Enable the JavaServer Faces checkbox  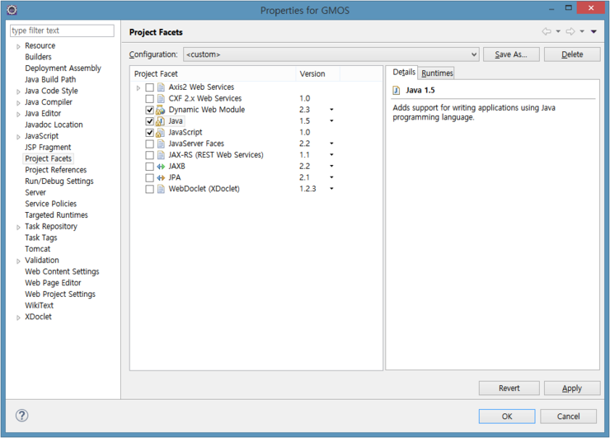(x=149, y=144)
